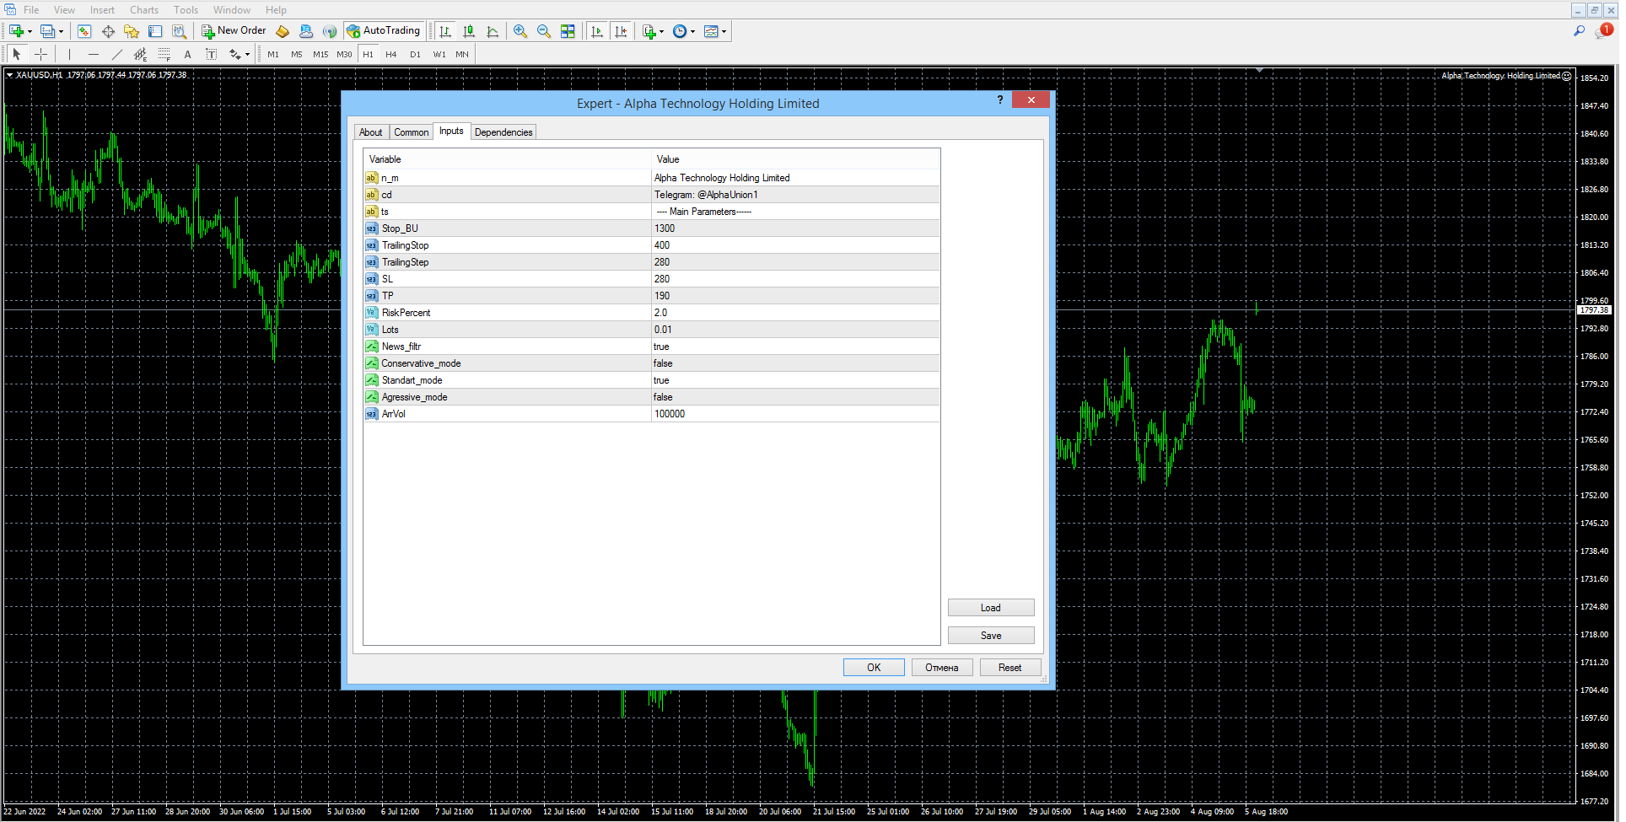Switch chart to candlesticks icon
Screen dimensions: 1626x822
point(469,31)
